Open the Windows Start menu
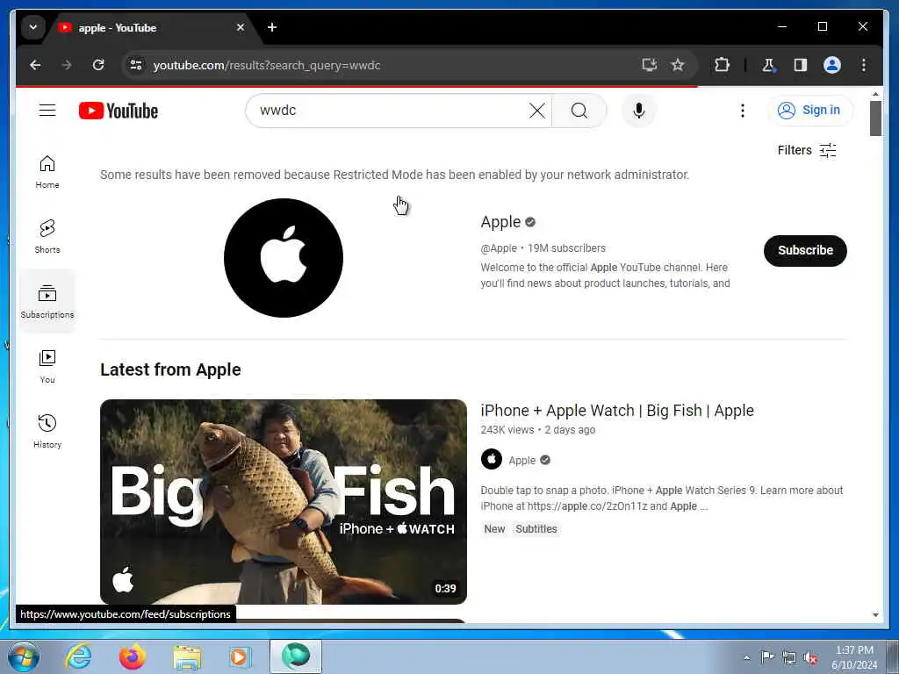 23,656
